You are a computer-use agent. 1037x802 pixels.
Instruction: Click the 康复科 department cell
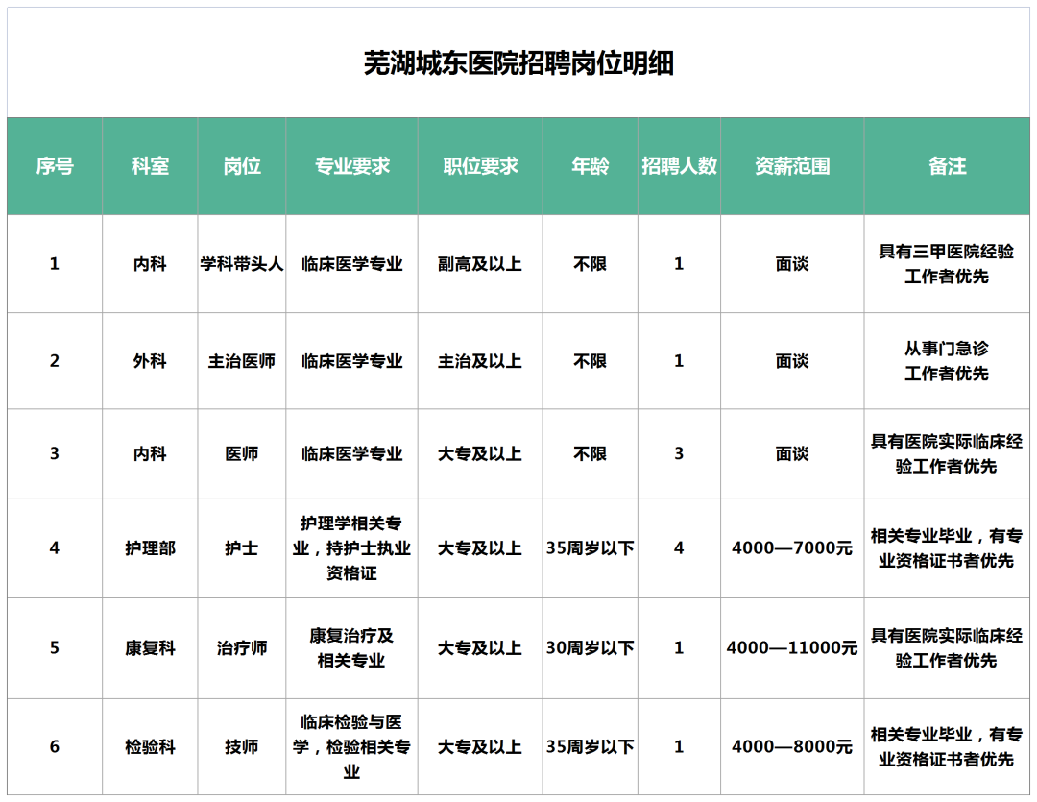tap(150, 648)
